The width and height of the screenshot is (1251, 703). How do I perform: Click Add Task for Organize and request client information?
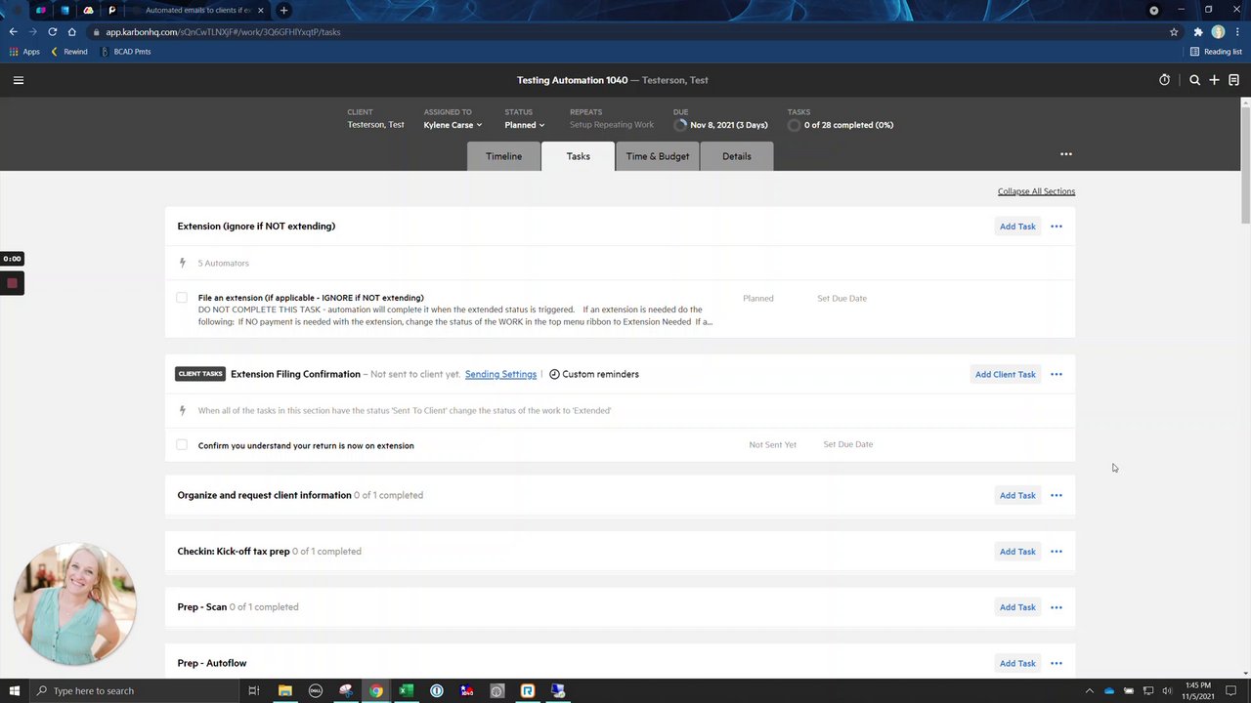point(1017,495)
